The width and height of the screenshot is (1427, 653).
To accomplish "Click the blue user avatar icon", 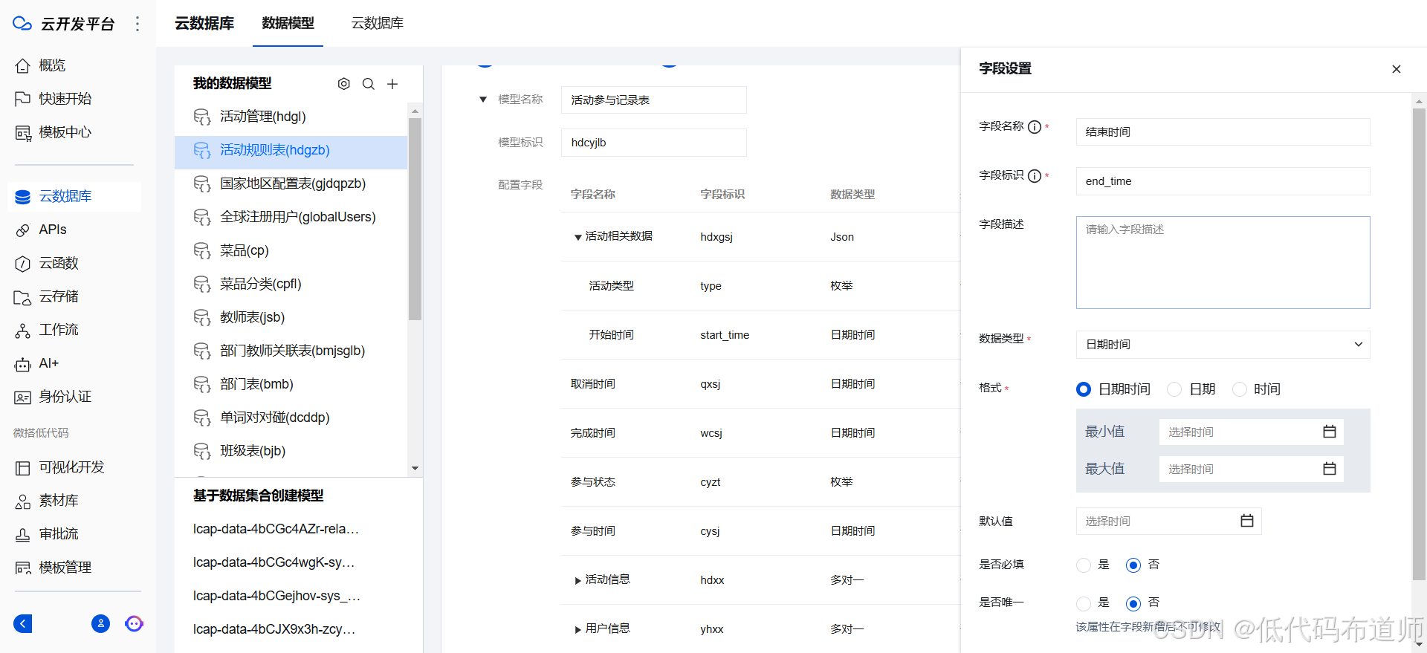I will [100, 623].
